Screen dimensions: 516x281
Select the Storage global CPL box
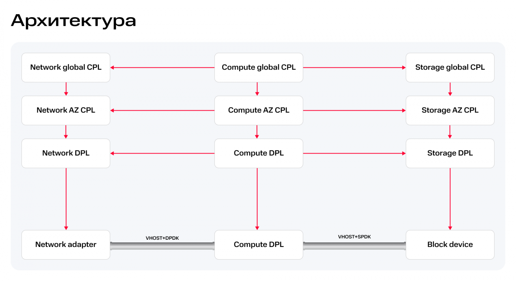pyautogui.click(x=450, y=67)
